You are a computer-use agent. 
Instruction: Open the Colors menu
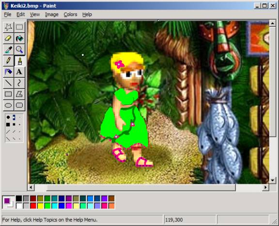[70, 15]
